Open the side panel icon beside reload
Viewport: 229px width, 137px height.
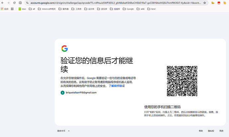pyautogui.click(x=20, y=3)
